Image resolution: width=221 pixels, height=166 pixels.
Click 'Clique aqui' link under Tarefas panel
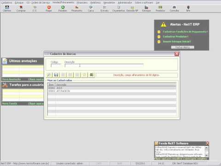point(36,104)
